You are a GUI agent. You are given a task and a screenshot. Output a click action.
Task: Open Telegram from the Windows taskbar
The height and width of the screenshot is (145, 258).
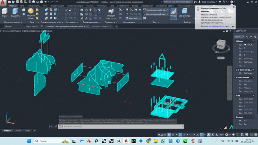[x=178, y=141]
